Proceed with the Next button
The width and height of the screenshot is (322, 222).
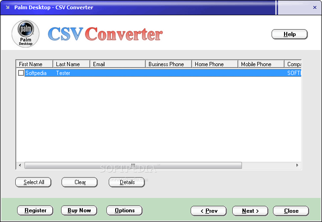[x=250, y=211]
